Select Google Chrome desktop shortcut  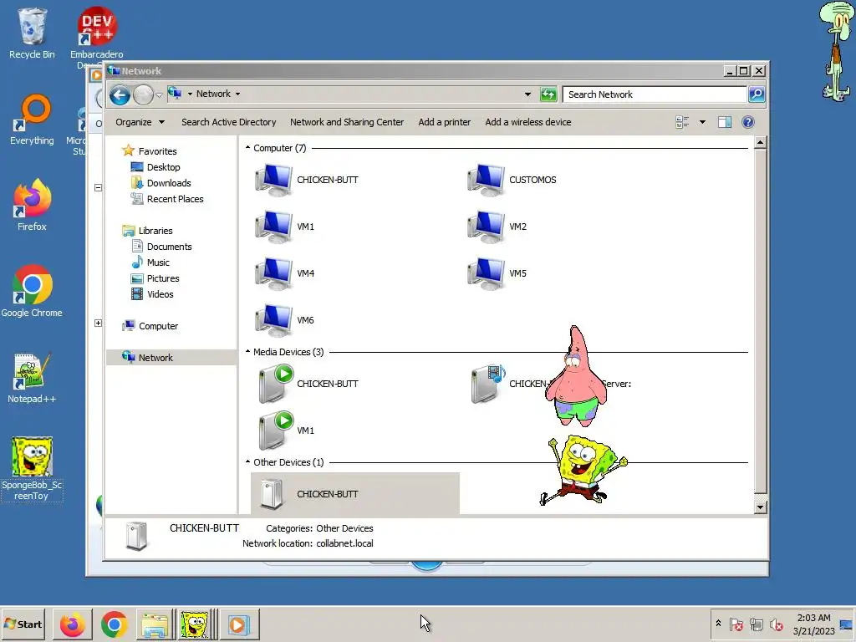[x=32, y=292]
